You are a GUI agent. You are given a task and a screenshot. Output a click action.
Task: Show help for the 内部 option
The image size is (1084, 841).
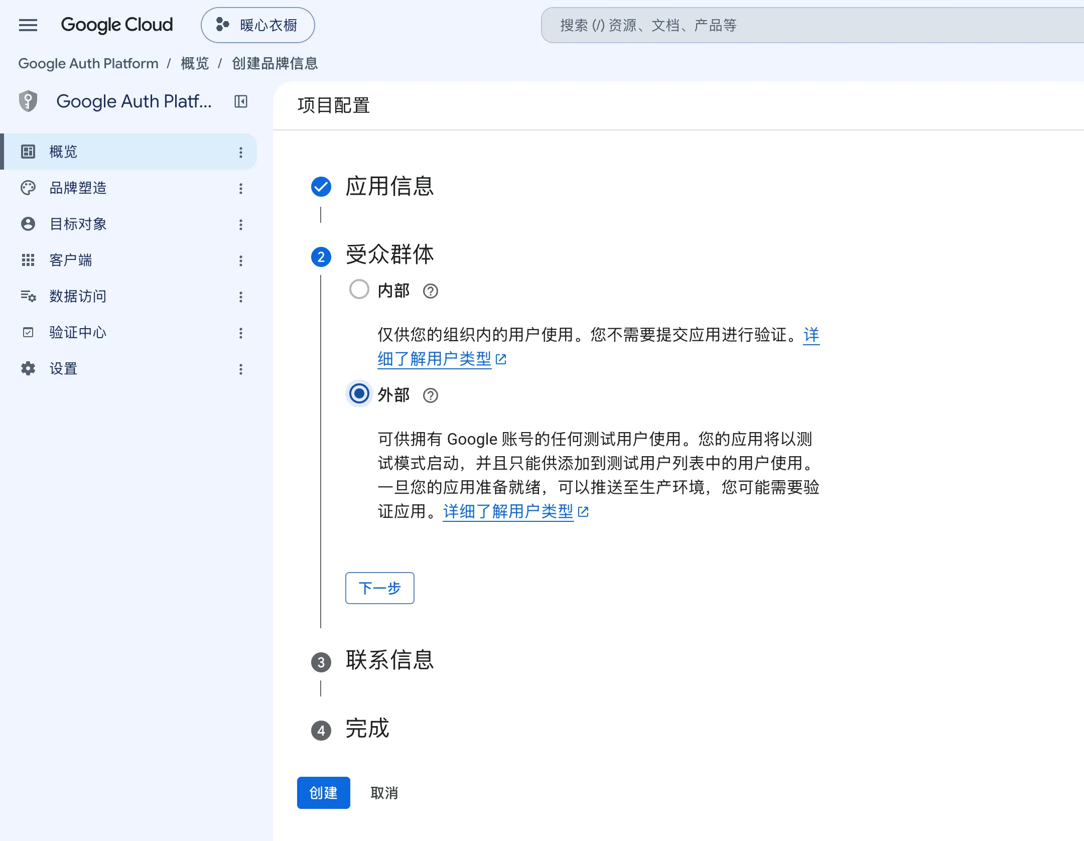click(x=431, y=291)
